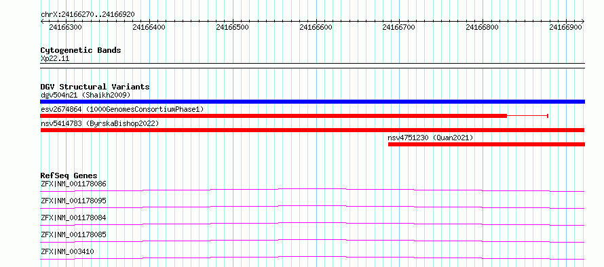Click the Xp22.11 band label
The height and width of the screenshot is (267, 604).
[x=55, y=59]
